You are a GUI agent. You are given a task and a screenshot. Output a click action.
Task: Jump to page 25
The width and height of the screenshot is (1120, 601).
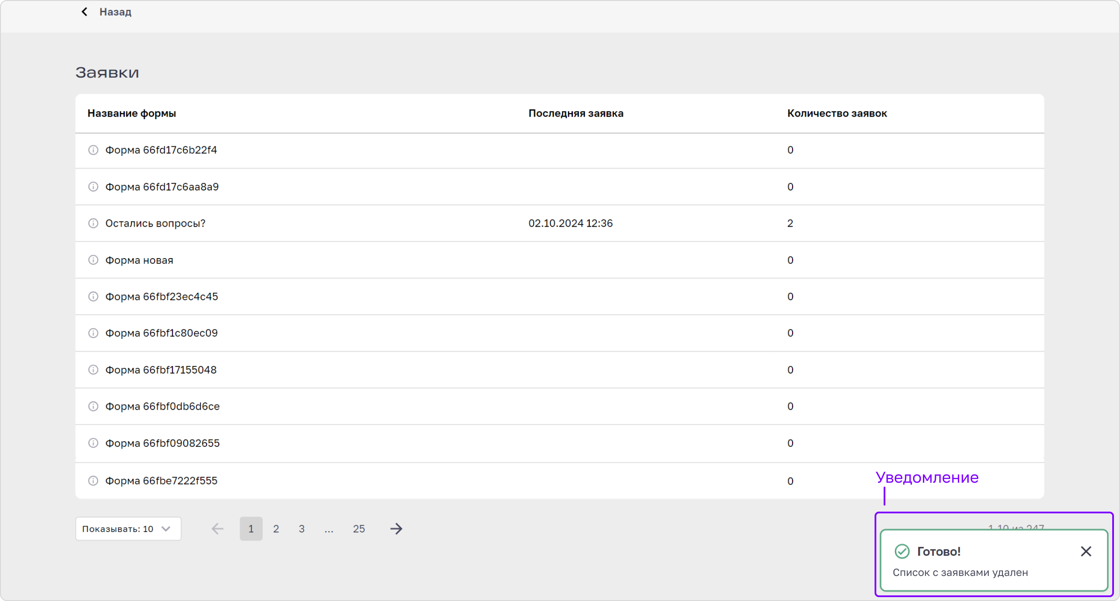click(359, 529)
